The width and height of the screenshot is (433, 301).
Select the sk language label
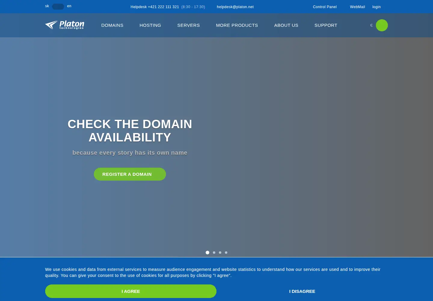[47, 6]
